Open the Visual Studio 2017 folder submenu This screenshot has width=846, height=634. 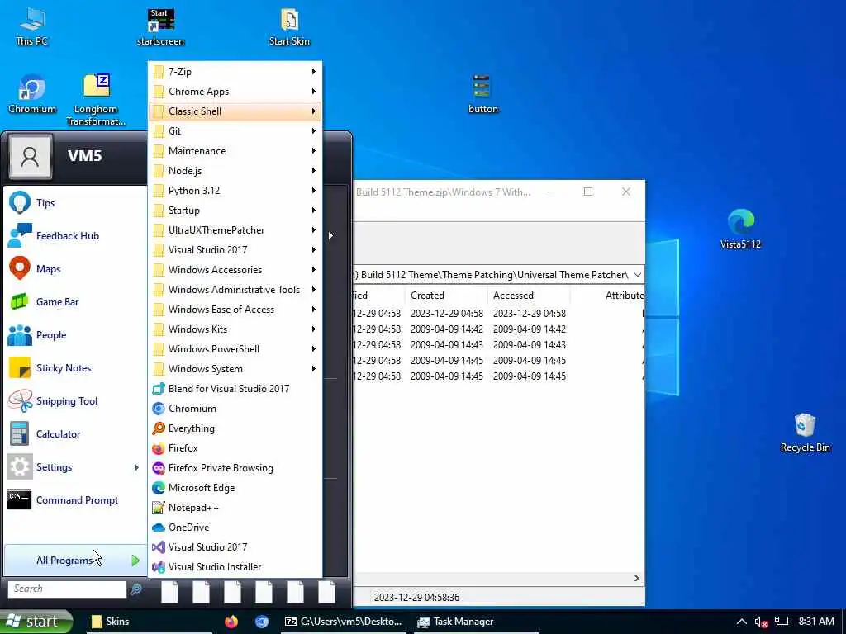click(x=235, y=249)
